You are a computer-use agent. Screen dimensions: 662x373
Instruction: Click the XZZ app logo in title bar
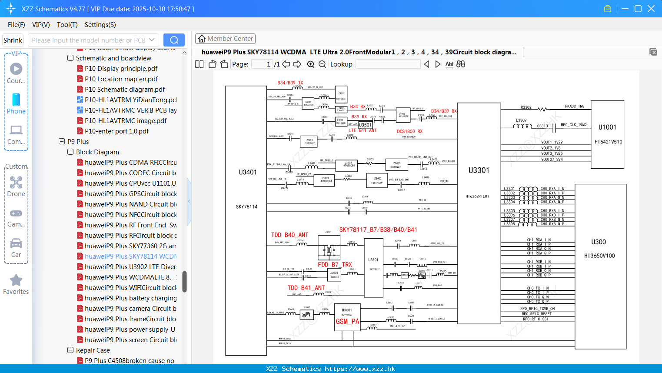(11, 9)
